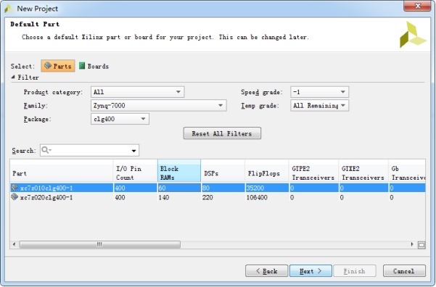Open the Product category dropdown
The image size is (436, 287).
point(137,92)
